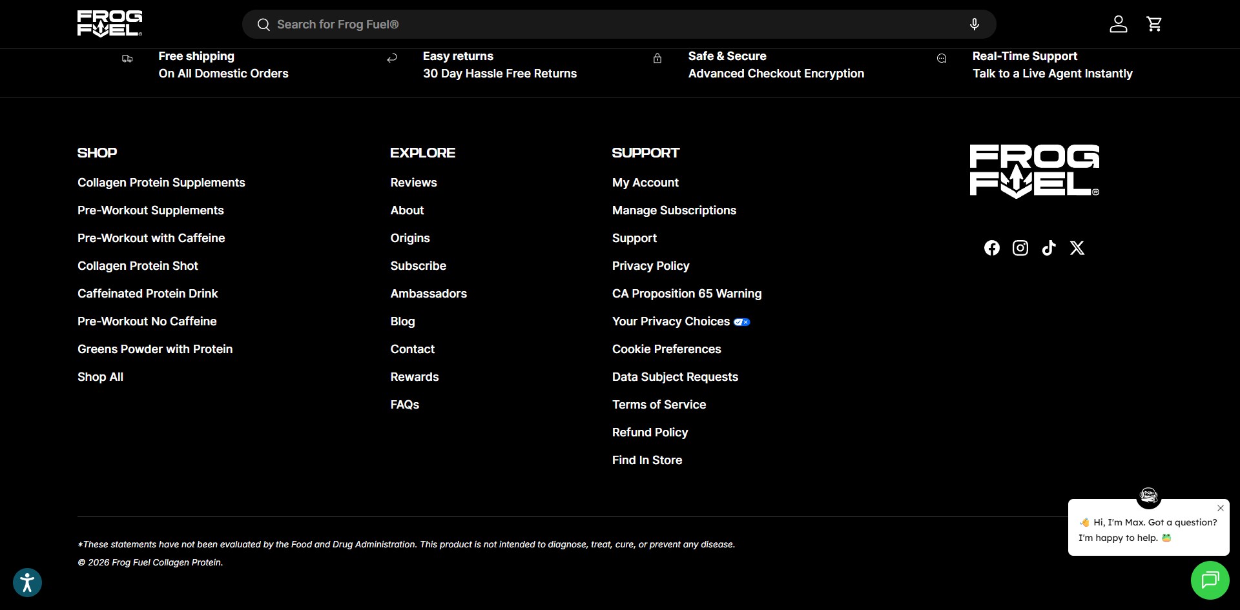This screenshot has height=610, width=1240.
Task: Open the green live chat button
Action: pos(1210,580)
